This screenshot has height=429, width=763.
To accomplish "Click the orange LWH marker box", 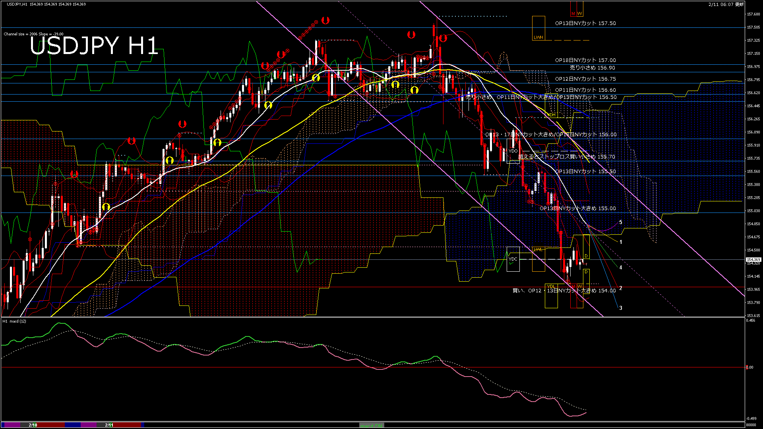I will coord(538,28).
